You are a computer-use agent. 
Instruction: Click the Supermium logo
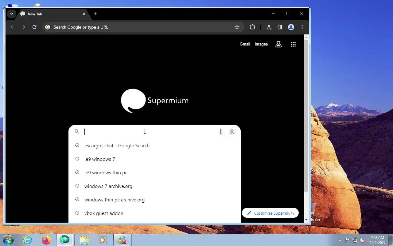tap(155, 101)
